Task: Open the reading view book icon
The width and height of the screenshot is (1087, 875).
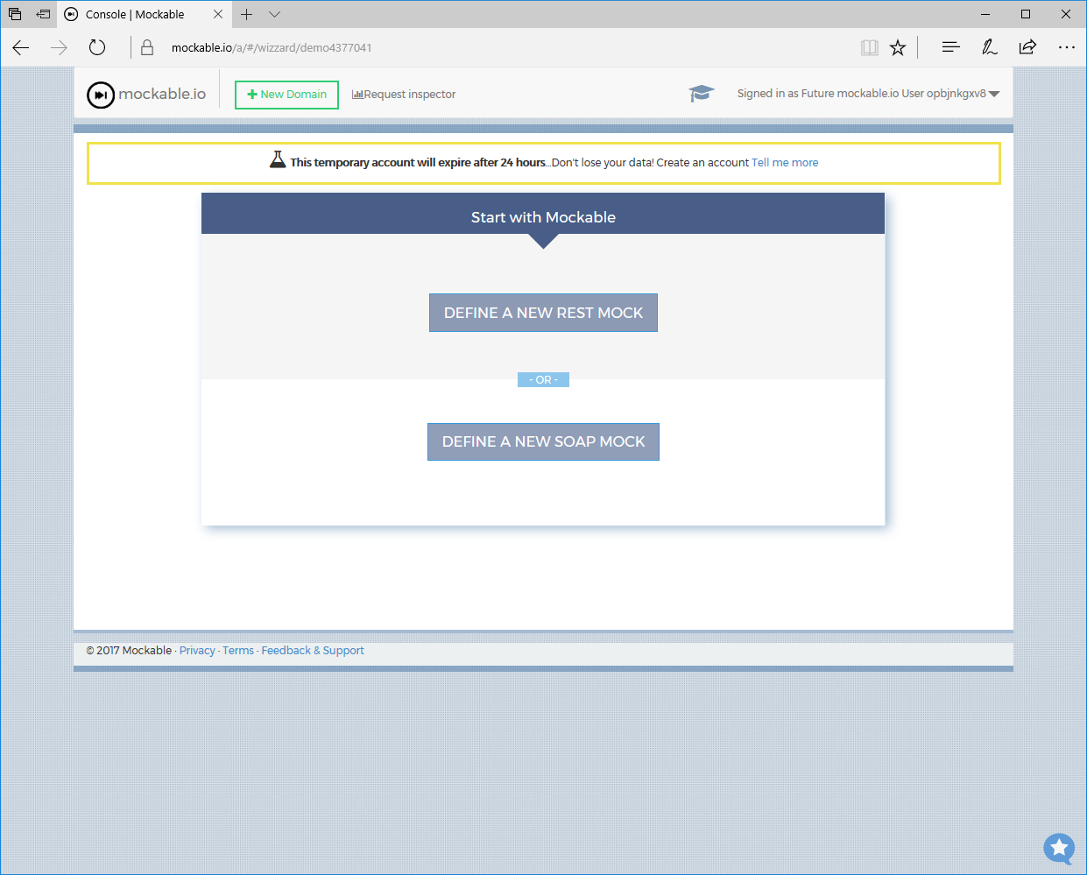Action: (x=869, y=48)
